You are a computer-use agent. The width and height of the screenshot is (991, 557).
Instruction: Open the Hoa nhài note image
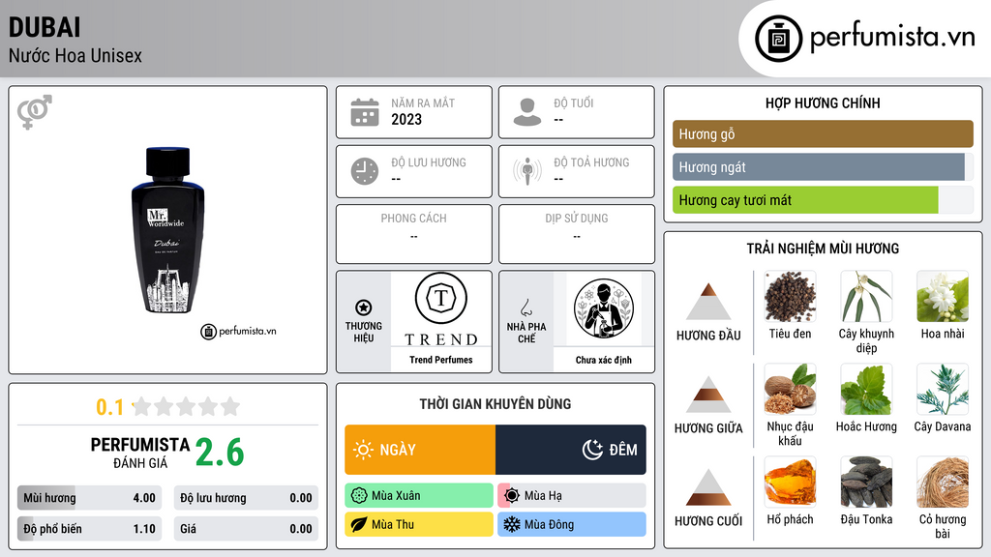pyautogui.click(x=943, y=297)
